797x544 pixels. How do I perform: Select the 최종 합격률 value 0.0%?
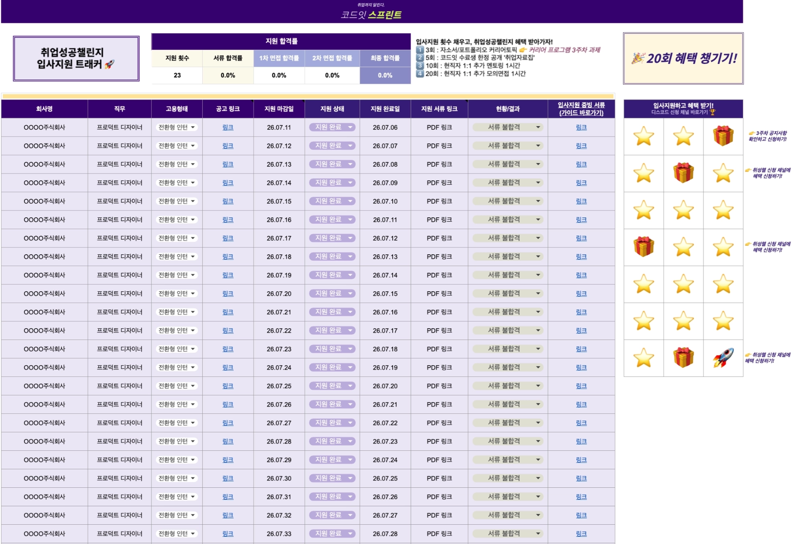[385, 75]
